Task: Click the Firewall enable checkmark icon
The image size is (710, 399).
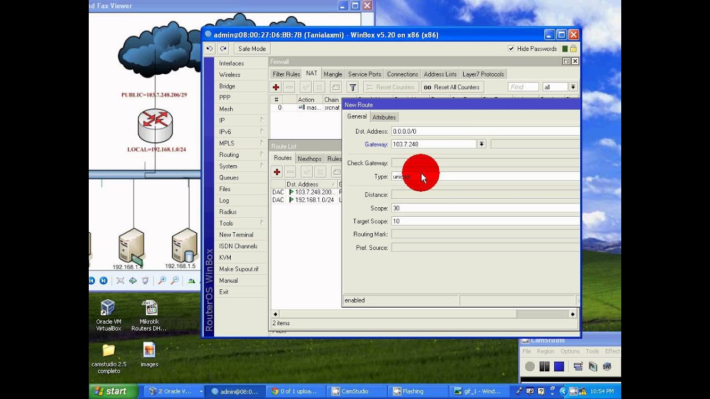Action: (x=306, y=87)
